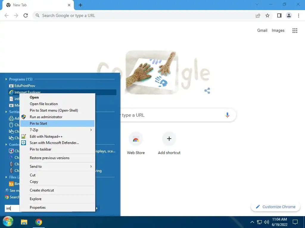The height and width of the screenshot is (228, 305).
Task: Open Properties from context menu
Action: (x=57, y=208)
